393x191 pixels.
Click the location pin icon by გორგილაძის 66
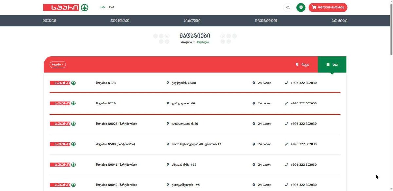click(x=168, y=103)
